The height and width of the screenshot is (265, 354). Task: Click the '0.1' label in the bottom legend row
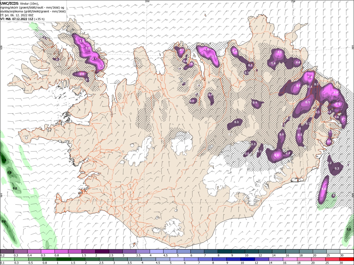(x=2, y=263)
